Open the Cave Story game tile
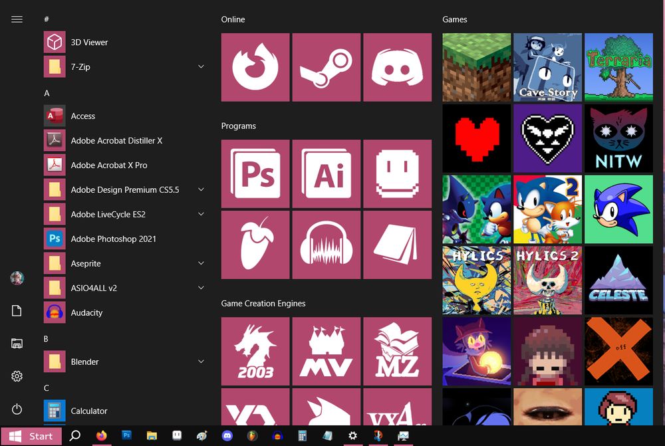The width and height of the screenshot is (665, 446). (x=547, y=67)
